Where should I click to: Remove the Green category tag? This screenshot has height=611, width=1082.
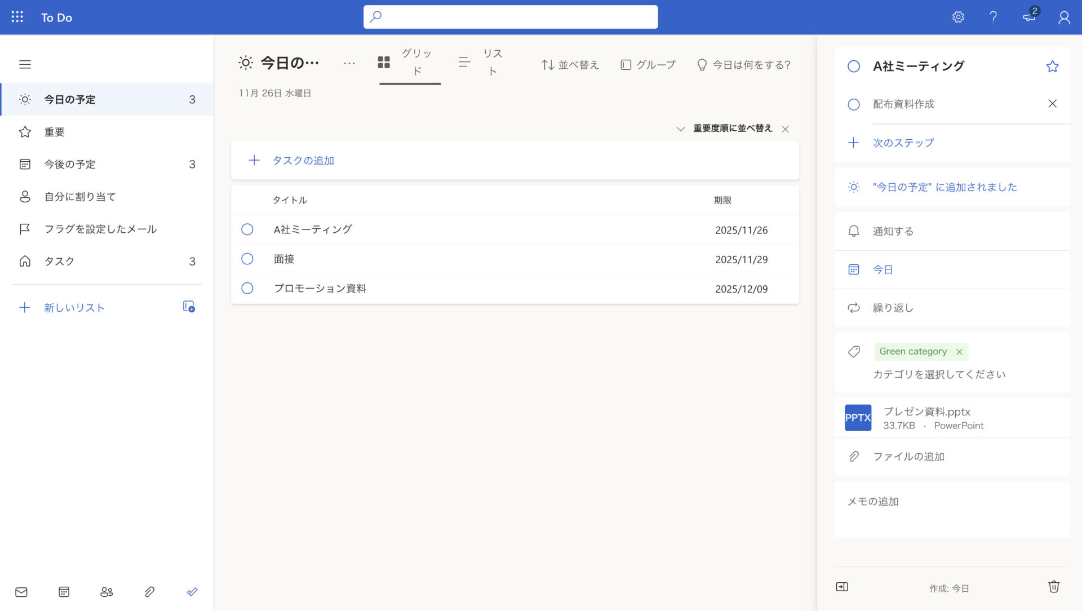[x=960, y=351]
